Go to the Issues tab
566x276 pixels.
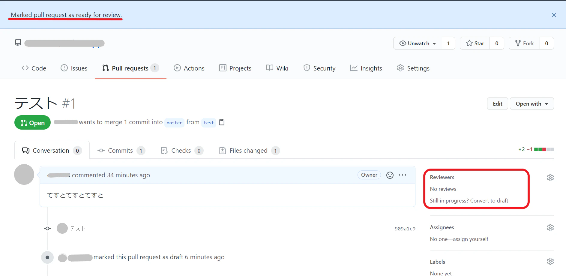point(74,68)
